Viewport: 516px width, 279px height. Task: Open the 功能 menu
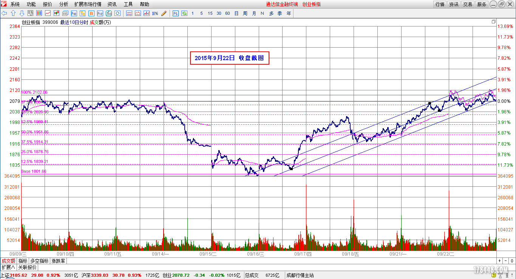pyautogui.click(x=31, y=4)
